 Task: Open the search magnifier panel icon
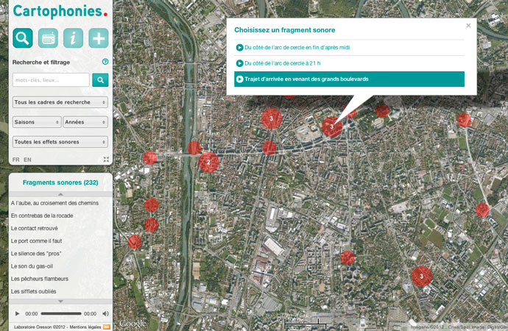point(23,38)
